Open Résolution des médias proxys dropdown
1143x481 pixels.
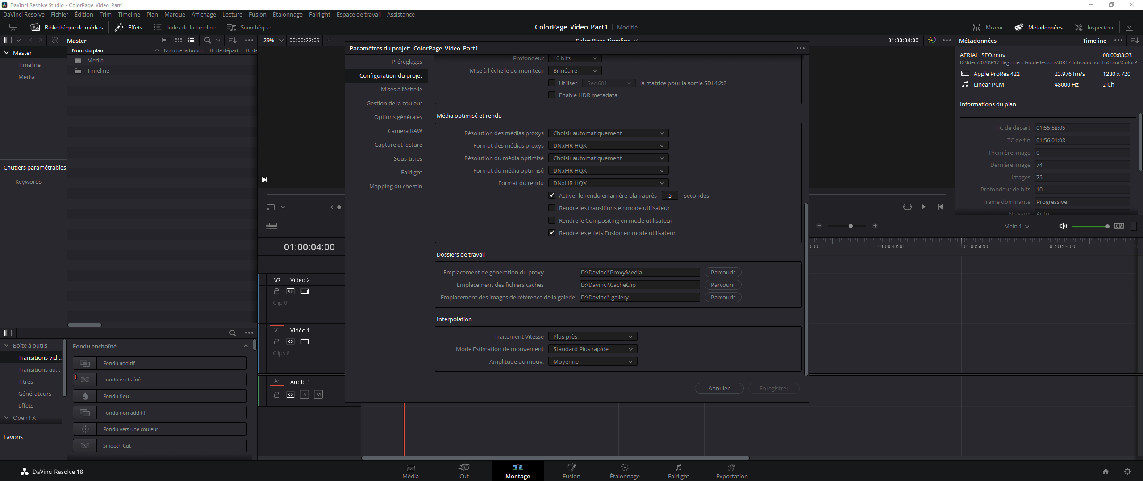click(x=608, y=133)
